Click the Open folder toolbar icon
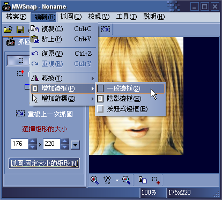 tap(8, 29)
